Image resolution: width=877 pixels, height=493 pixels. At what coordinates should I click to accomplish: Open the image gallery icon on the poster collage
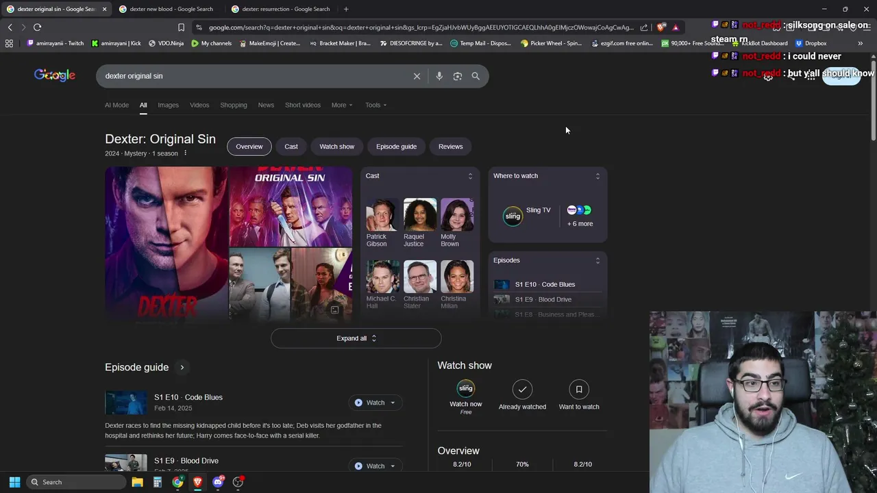[334, 310]
